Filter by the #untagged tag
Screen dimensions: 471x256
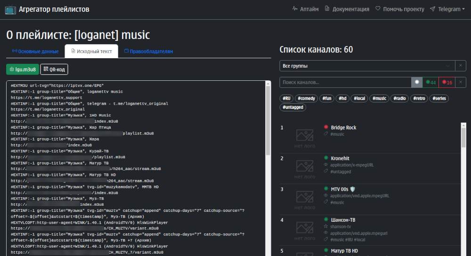[293, 107]
